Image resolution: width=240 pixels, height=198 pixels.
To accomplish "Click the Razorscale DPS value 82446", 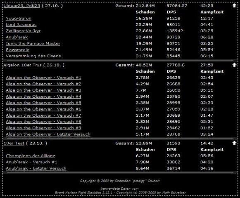I will [x=173, y=50].
